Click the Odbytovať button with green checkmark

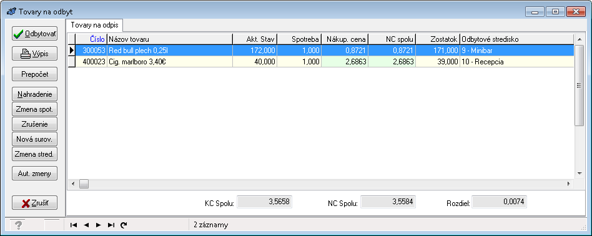coord(35,34)
